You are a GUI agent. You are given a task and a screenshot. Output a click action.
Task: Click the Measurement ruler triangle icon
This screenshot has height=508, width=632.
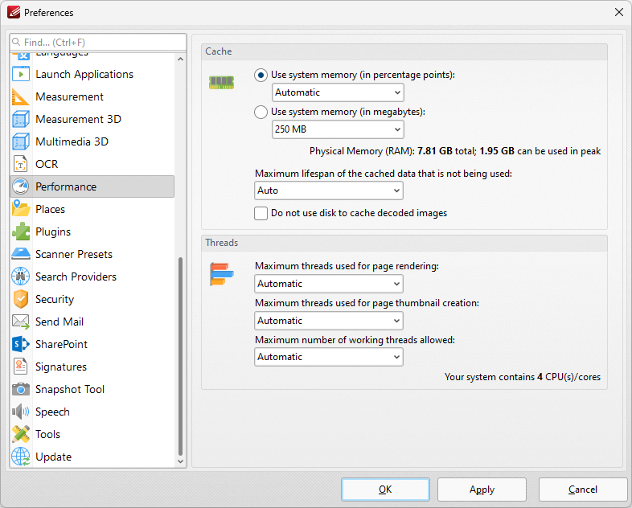(x=21, y=96)
